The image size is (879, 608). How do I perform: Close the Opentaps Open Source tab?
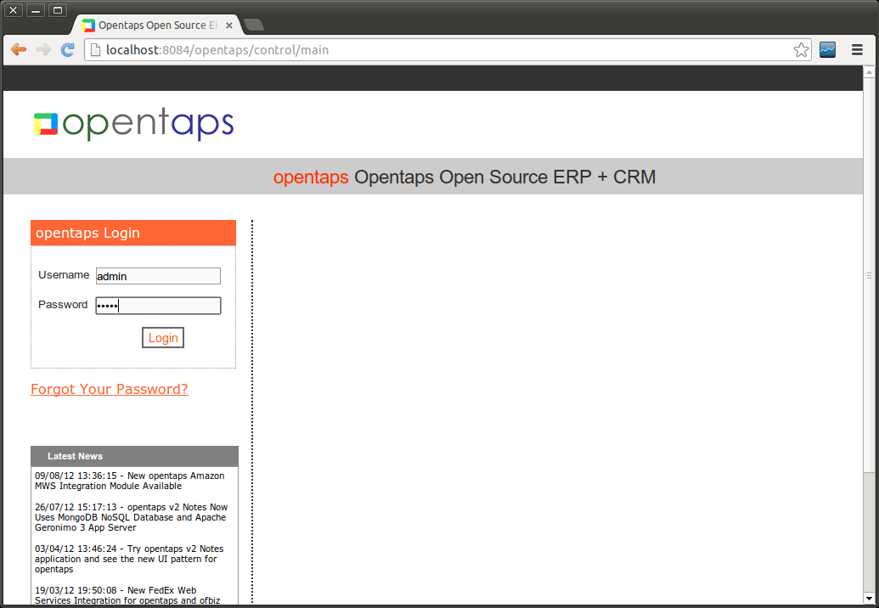coord(229,25)
